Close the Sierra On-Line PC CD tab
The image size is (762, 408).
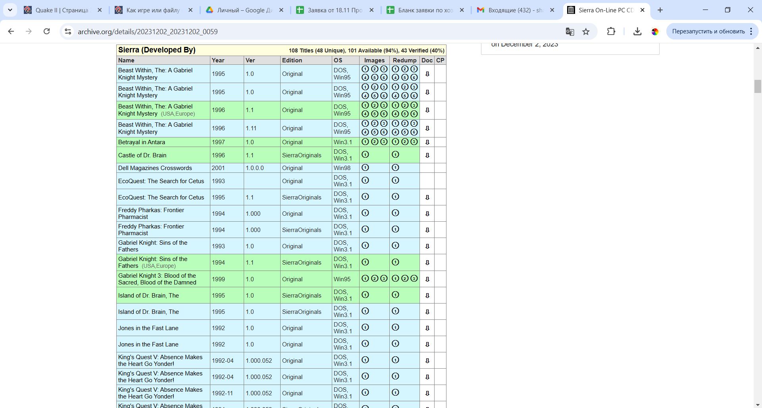[643, 10]
